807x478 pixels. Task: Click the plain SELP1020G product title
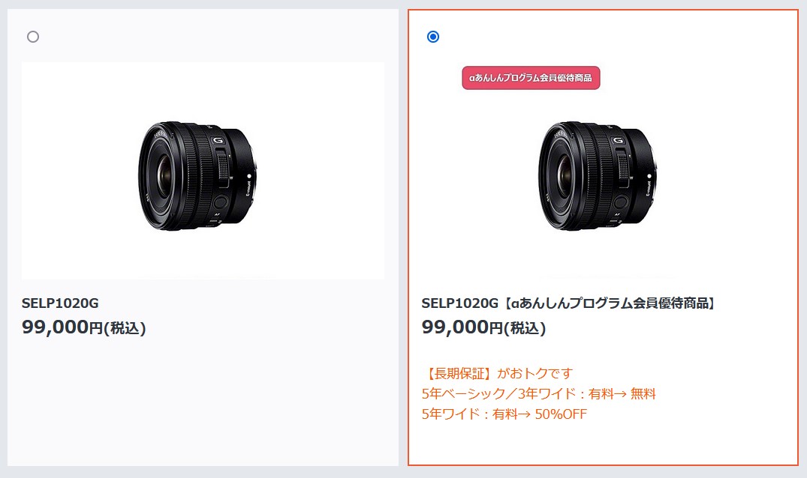tap(60, 303)
